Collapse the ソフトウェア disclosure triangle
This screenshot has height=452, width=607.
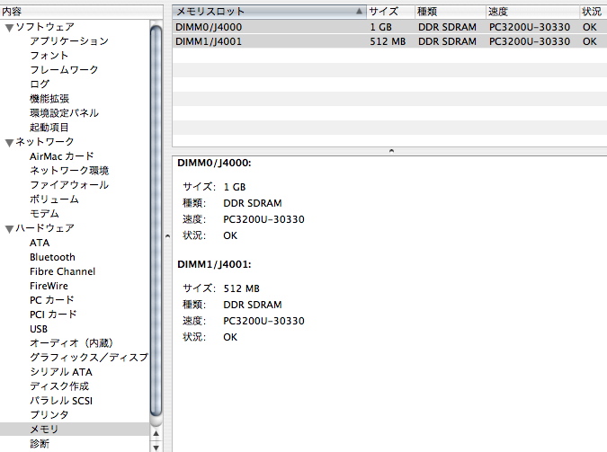point(9,28)
